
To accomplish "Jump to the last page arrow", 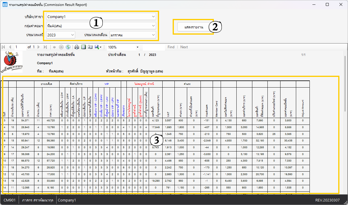I will click(x=45, y=47).
